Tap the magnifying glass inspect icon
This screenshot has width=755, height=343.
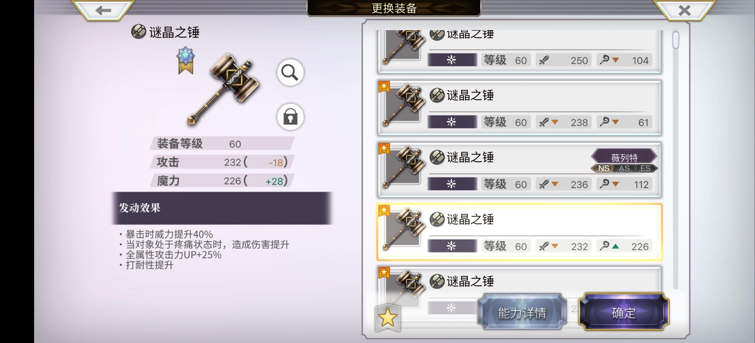(290, 72)
